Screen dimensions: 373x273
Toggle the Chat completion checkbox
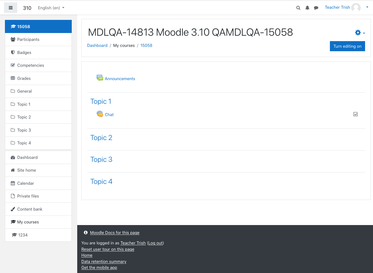coord(356,114)
